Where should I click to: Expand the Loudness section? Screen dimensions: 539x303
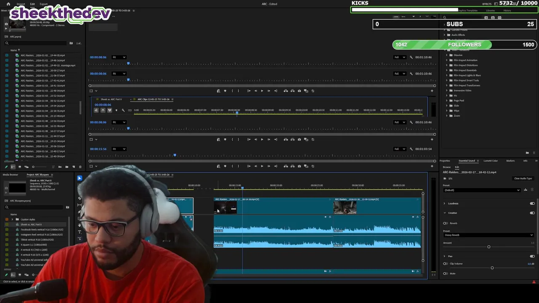pos(444,204)
